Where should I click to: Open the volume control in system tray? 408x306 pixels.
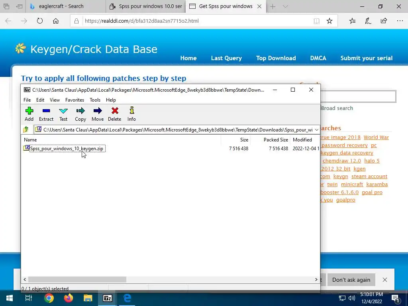click(351, 298)
